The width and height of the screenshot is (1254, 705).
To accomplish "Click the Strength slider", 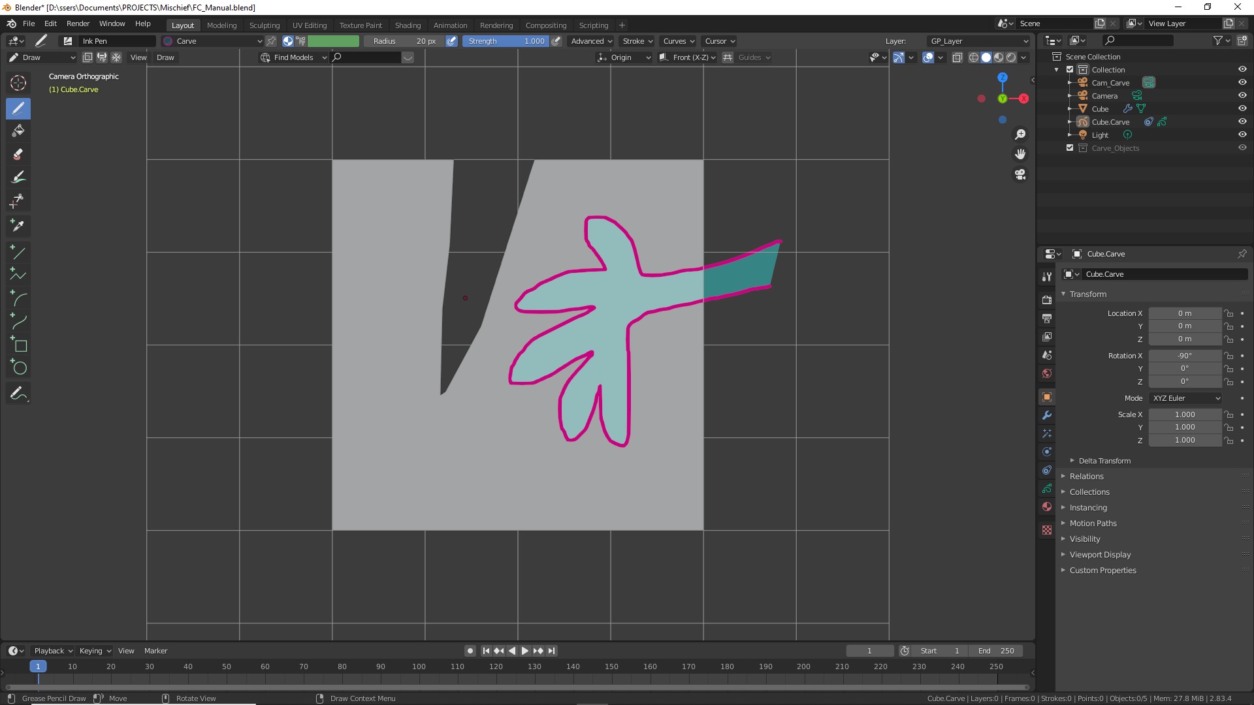I will coord(506,41).
